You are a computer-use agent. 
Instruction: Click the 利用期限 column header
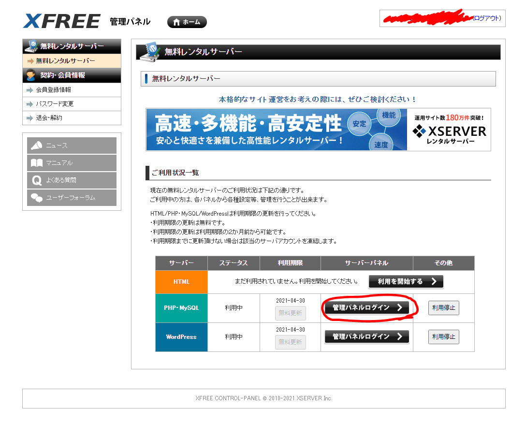[x=291, y=263]
